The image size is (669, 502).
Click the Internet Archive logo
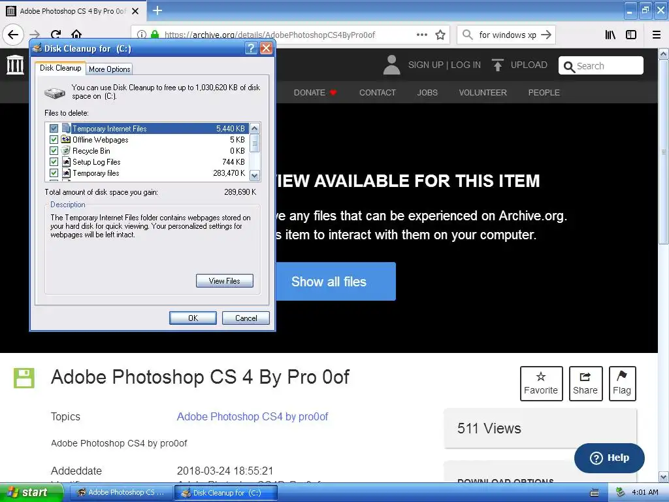point(16,65)
